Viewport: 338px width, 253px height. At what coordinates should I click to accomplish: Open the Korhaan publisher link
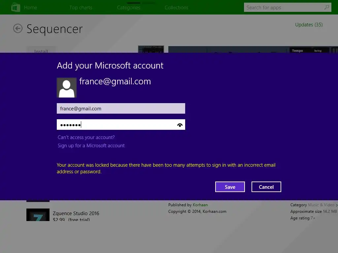coord(200,205)
